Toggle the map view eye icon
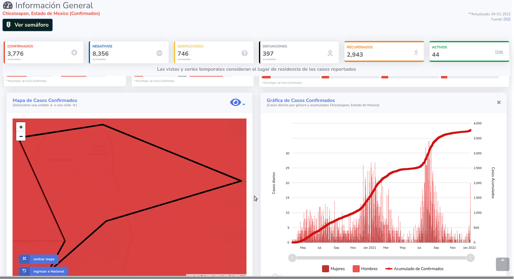 click(235, 102)
